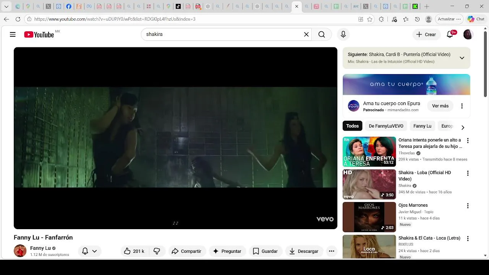The width and height of the screenshot is (489, 275).
Task: Open options for Shakira Loca Letra video
Action: click(468, 238)
